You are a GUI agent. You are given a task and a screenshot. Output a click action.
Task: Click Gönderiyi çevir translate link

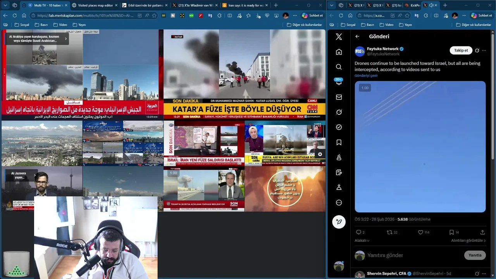366,76
